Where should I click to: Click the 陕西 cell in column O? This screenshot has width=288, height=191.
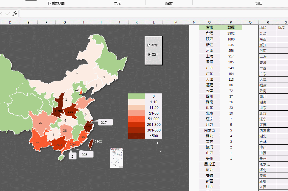pos(209,39)
